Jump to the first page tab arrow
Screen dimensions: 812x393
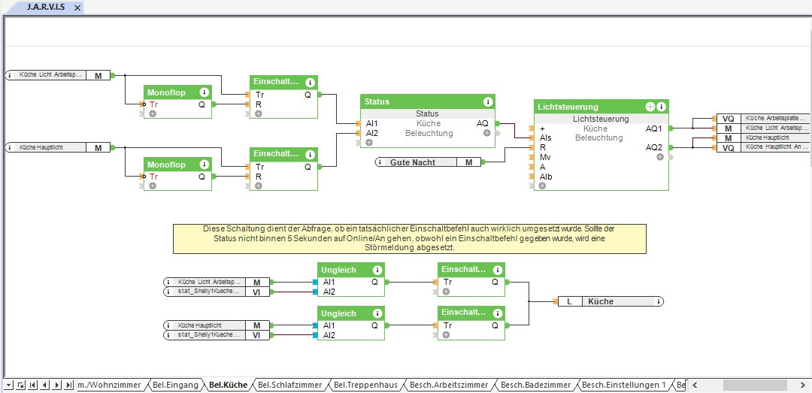point(32,385)
